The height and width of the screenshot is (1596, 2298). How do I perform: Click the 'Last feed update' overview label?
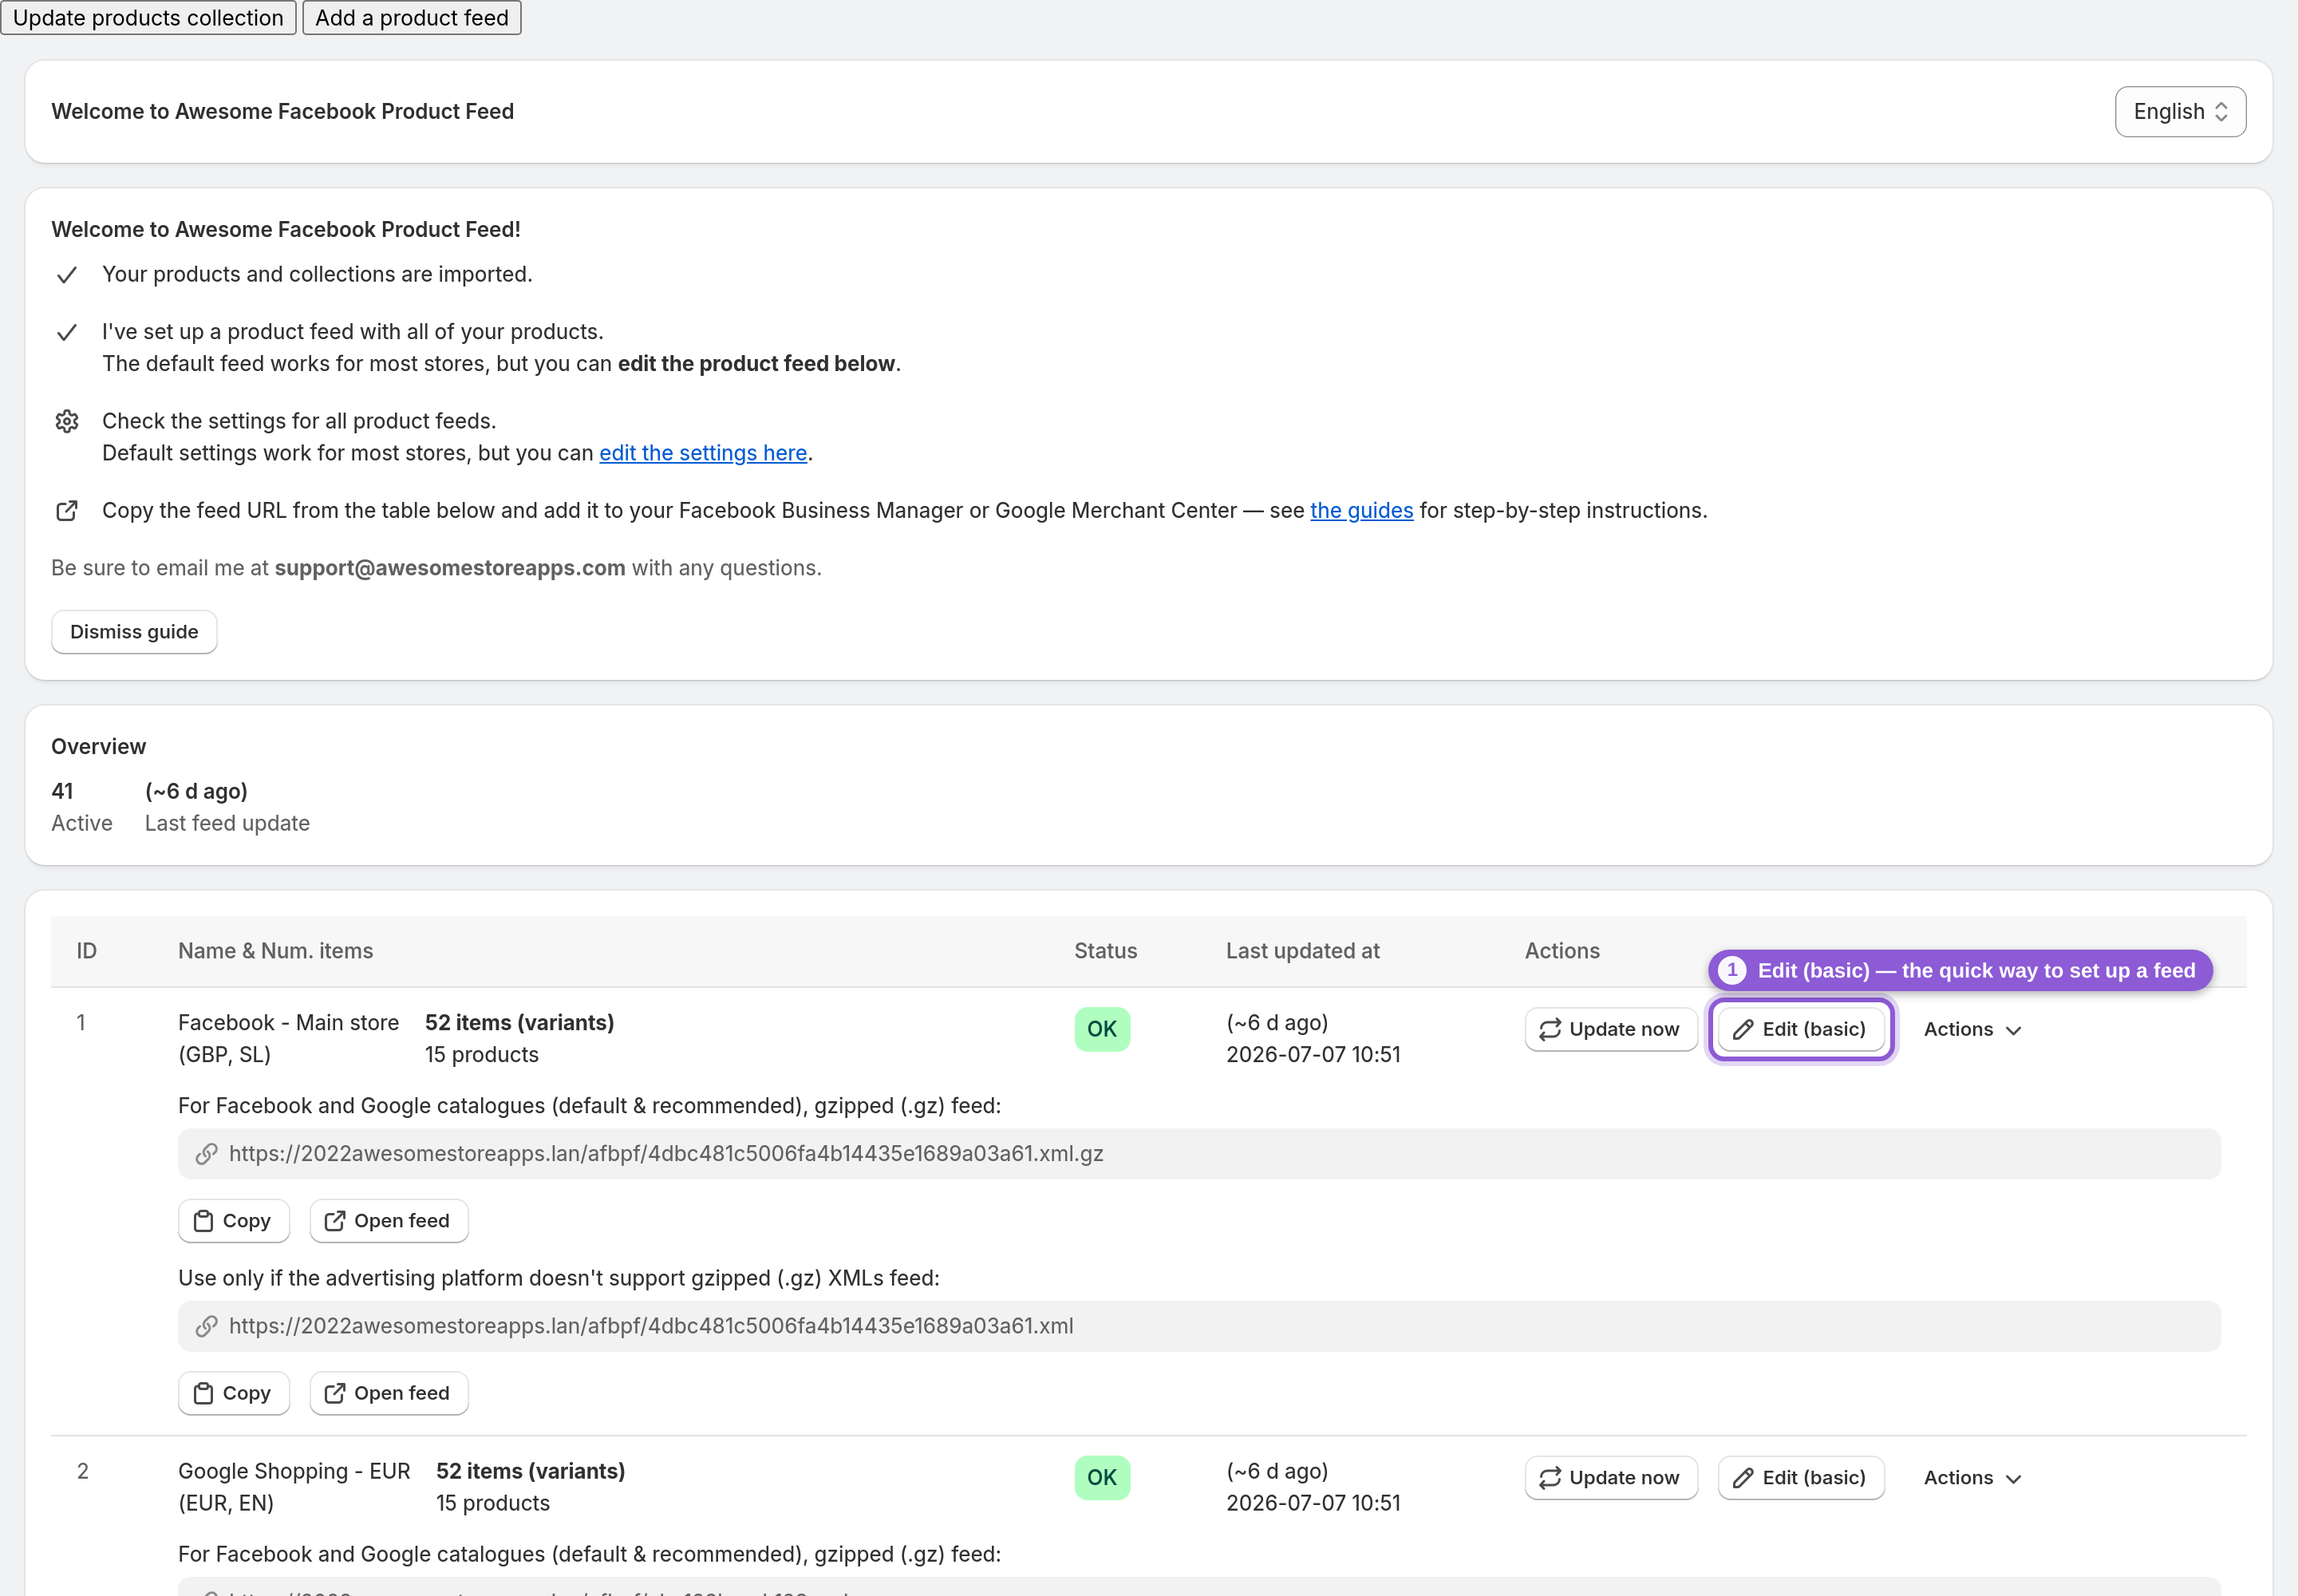coord(227,823)
